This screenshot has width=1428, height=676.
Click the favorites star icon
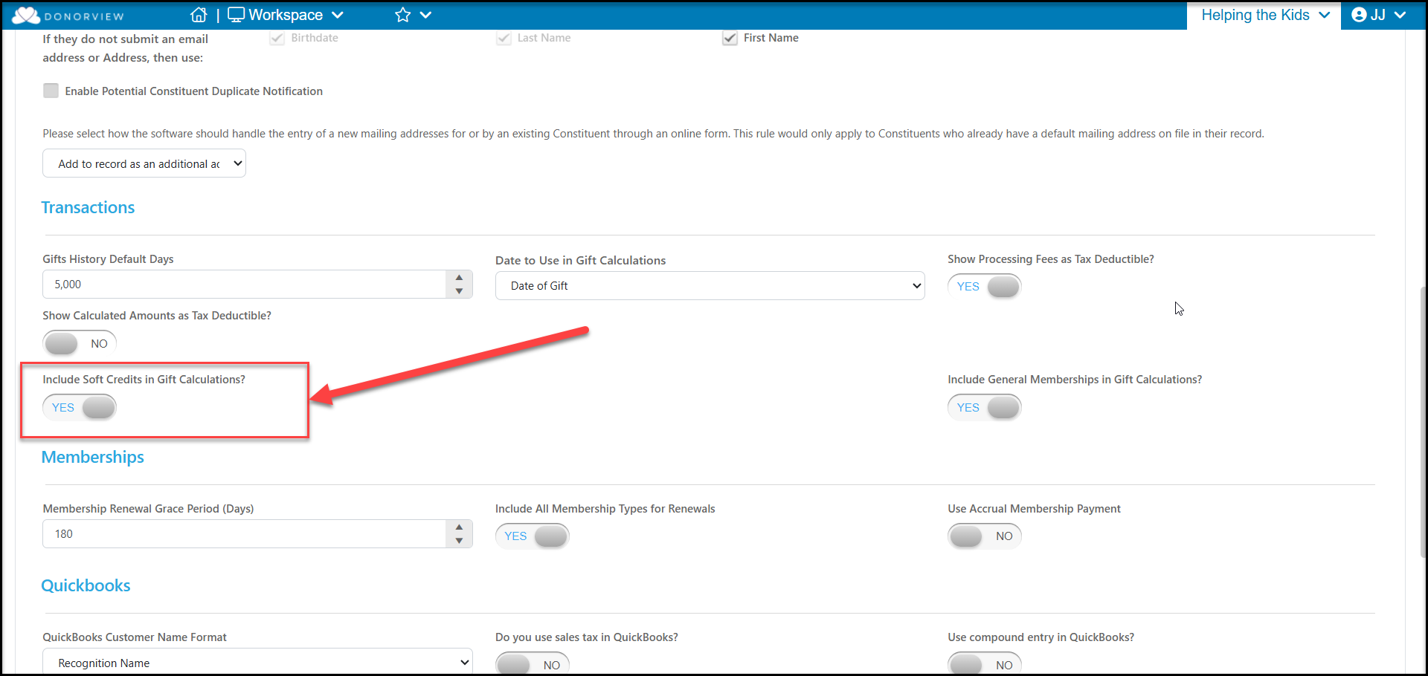(x=403, y=15)
